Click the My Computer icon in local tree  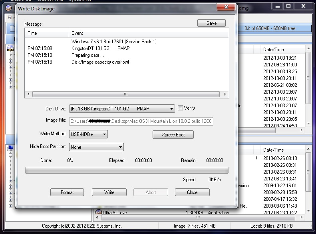[10, 148]
